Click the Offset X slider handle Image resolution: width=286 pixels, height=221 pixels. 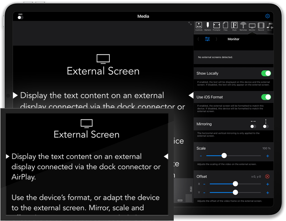235,183
